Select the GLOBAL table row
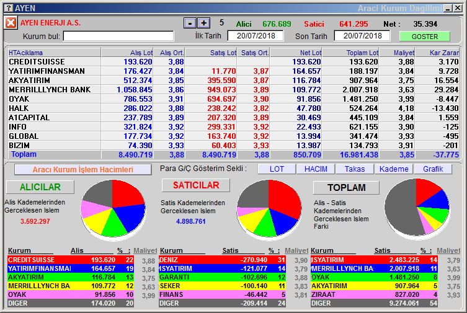Screen dimensions: 467x313 point(233,136)
